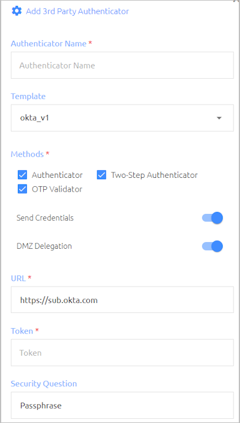Click the DMZ Delegation label text
Image resolution: width=240 pixels, height=423 pixels.
click(44, 246)
